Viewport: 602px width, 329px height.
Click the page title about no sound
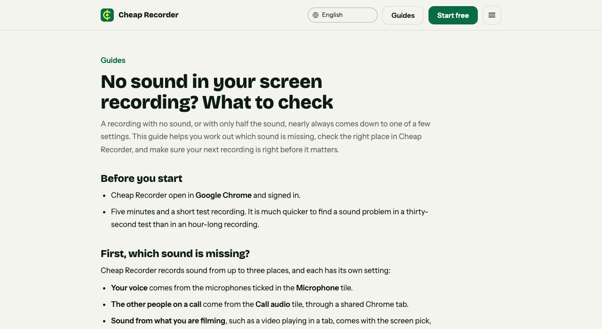[x=217, y=92]
